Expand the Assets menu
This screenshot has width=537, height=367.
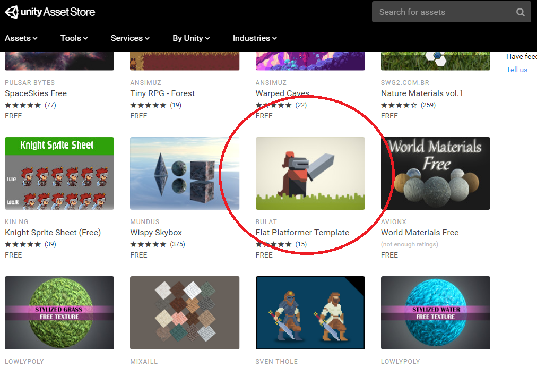[21, 38]
